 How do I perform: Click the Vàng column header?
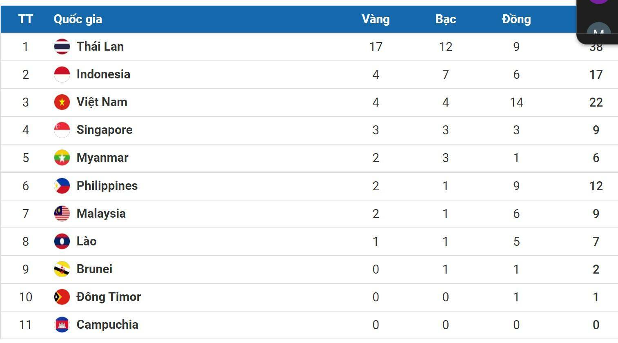[x=376, y=19]
